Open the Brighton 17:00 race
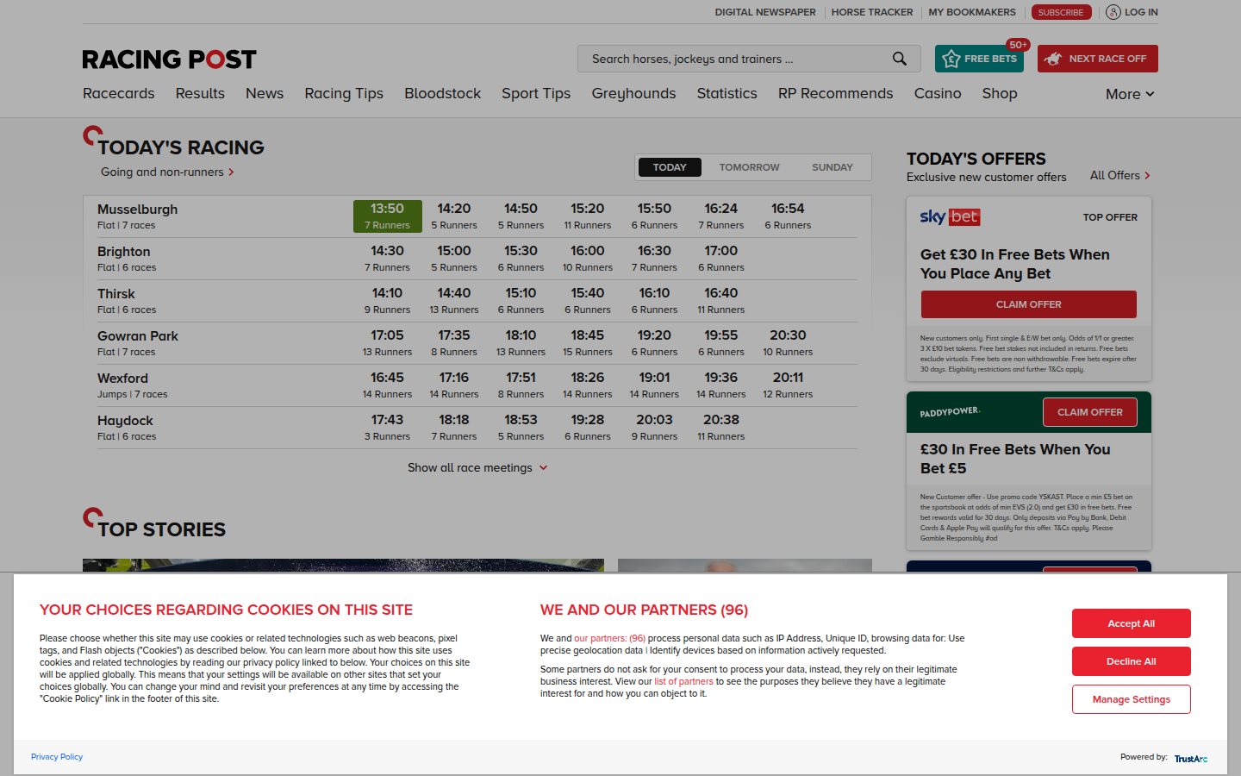Screen dimensions: 1241x776 [721, 259]
